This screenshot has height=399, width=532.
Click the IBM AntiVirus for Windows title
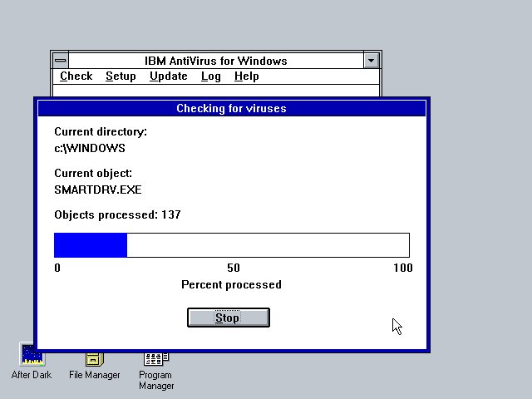click(x=216, y=61)
